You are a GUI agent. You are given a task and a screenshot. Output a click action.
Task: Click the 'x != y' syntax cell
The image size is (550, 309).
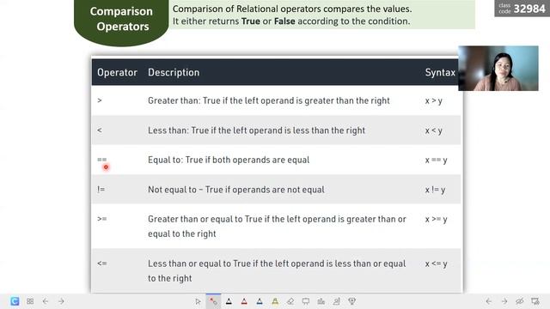tap(435, 190)
